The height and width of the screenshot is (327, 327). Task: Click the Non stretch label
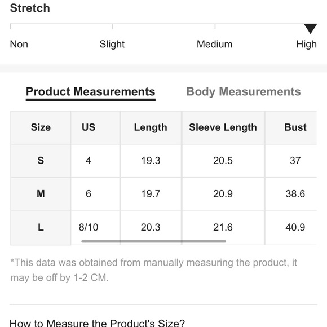(x=19, y=44)
